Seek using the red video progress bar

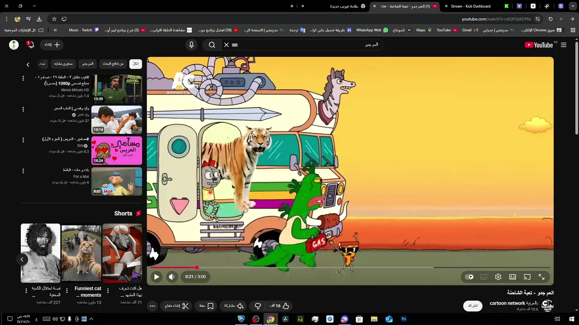[350, 268]
